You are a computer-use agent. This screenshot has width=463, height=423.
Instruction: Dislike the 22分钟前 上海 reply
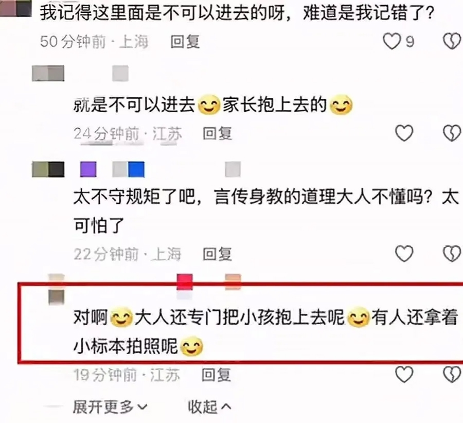[x=452, y=254]
